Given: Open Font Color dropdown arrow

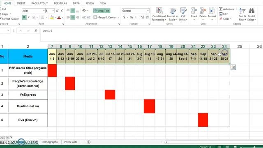Looking at the screenshot, I should [62, 17].
